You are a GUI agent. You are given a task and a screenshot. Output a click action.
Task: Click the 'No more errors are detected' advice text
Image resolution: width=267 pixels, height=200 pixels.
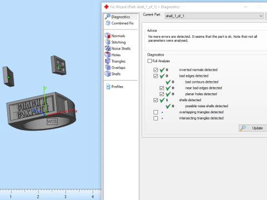pos(202,38)
